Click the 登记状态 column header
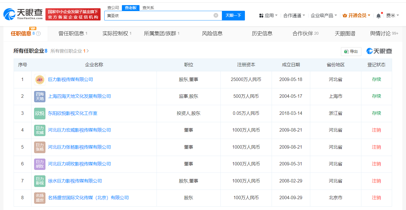 click(x=376, y=65)
